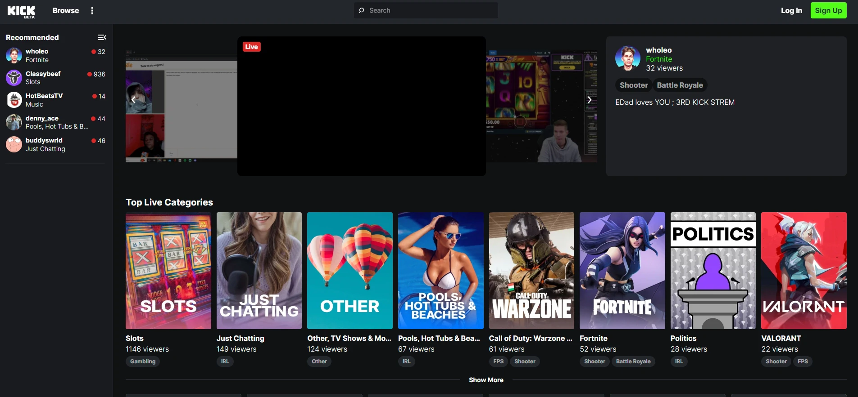The image size is (858, 397).
Task: Open the Browse menu
Action: click(x=66, y=10)
